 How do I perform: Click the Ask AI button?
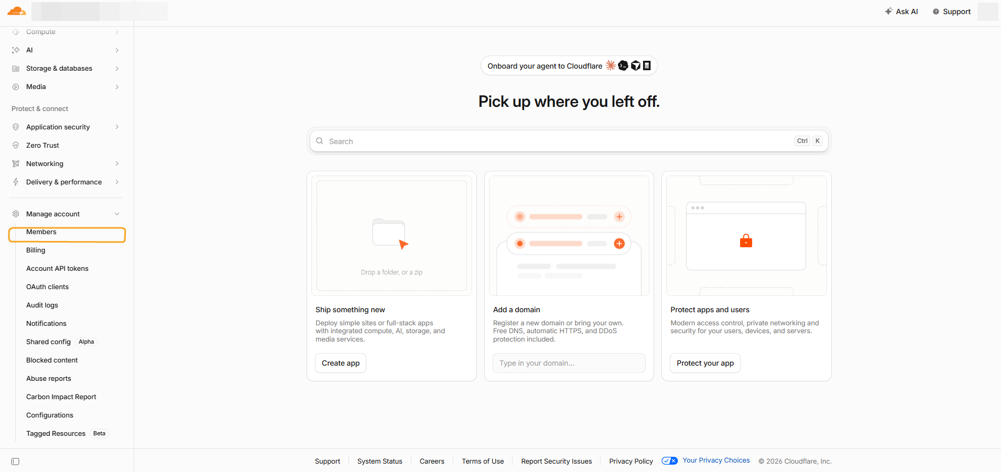coord(902,12)
